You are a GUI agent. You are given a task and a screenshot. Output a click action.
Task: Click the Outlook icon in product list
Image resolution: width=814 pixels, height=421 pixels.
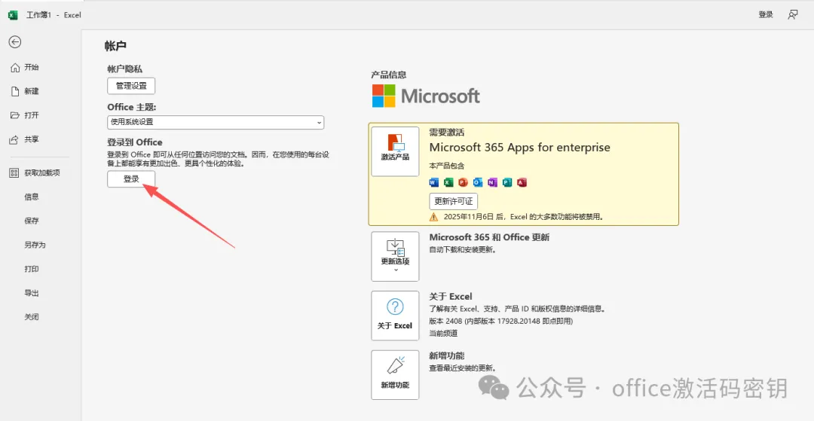(x=478, y=182)
